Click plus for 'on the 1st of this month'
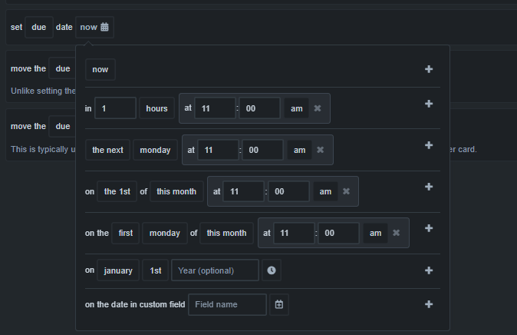 (429, 187)
